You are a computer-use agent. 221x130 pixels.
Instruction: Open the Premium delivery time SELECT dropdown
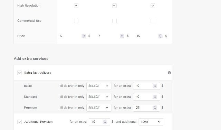(99, 108)
